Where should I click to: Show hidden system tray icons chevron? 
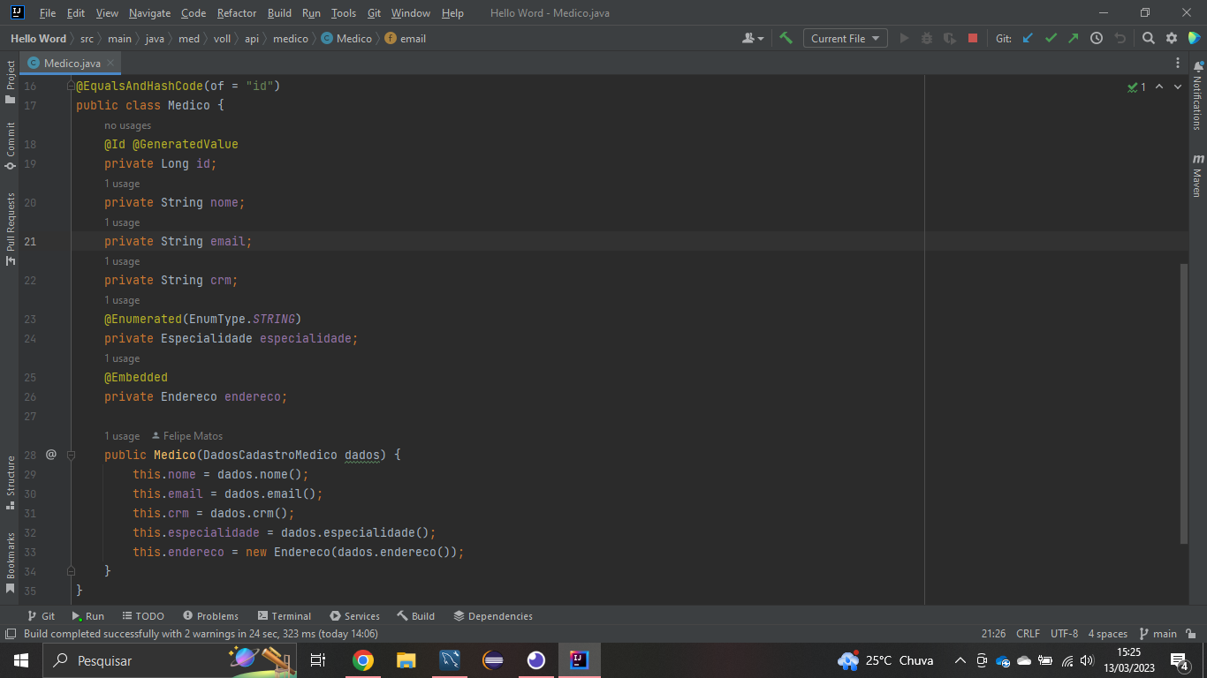[x=960, y=660]
